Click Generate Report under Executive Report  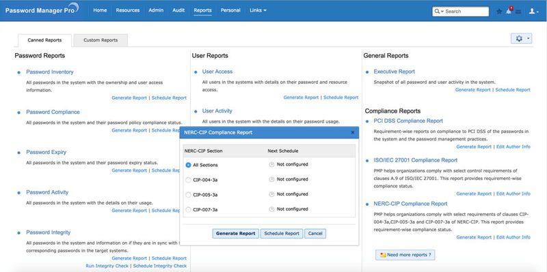(472, 90)
